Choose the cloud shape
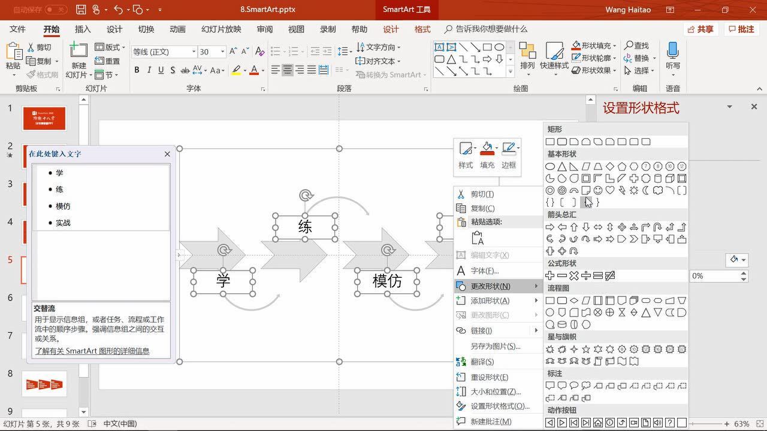 click(658, 190)
